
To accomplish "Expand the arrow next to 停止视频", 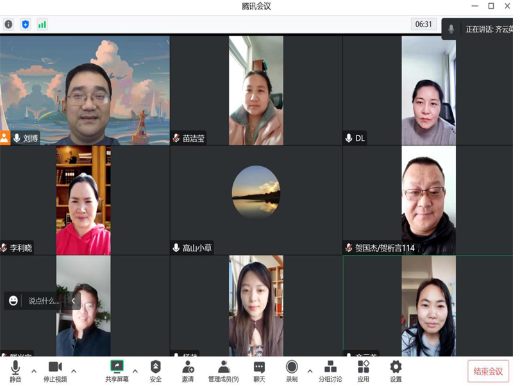I will (74, 371).
